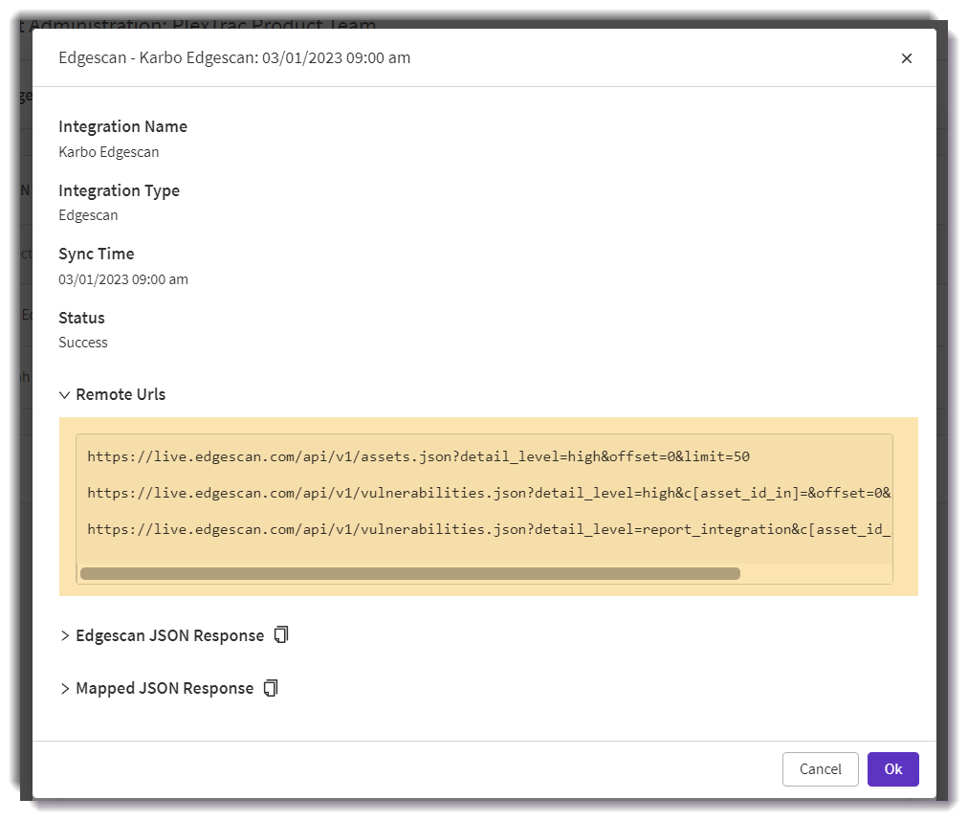
Task: Select the vulnerabilities URL with detail_level=report_integration
Action: click(489, 529)
